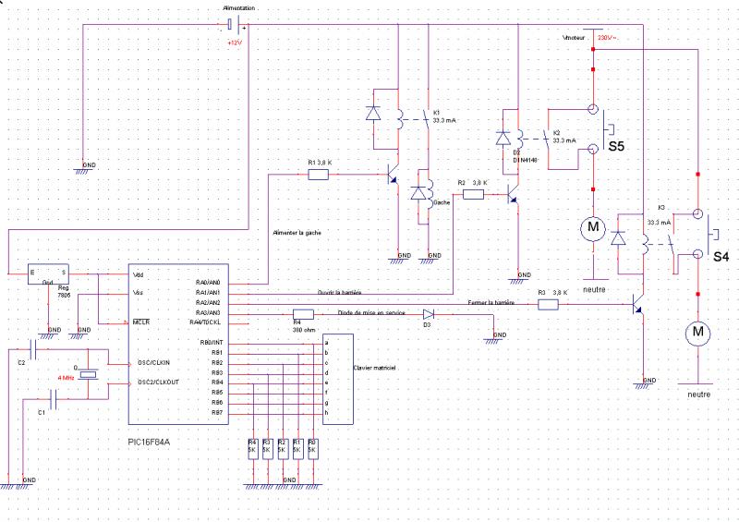This screenshot has height=522, width=739.
Task: Click the R2 3,8 K resistor symbol
Action: pos(473,194)
